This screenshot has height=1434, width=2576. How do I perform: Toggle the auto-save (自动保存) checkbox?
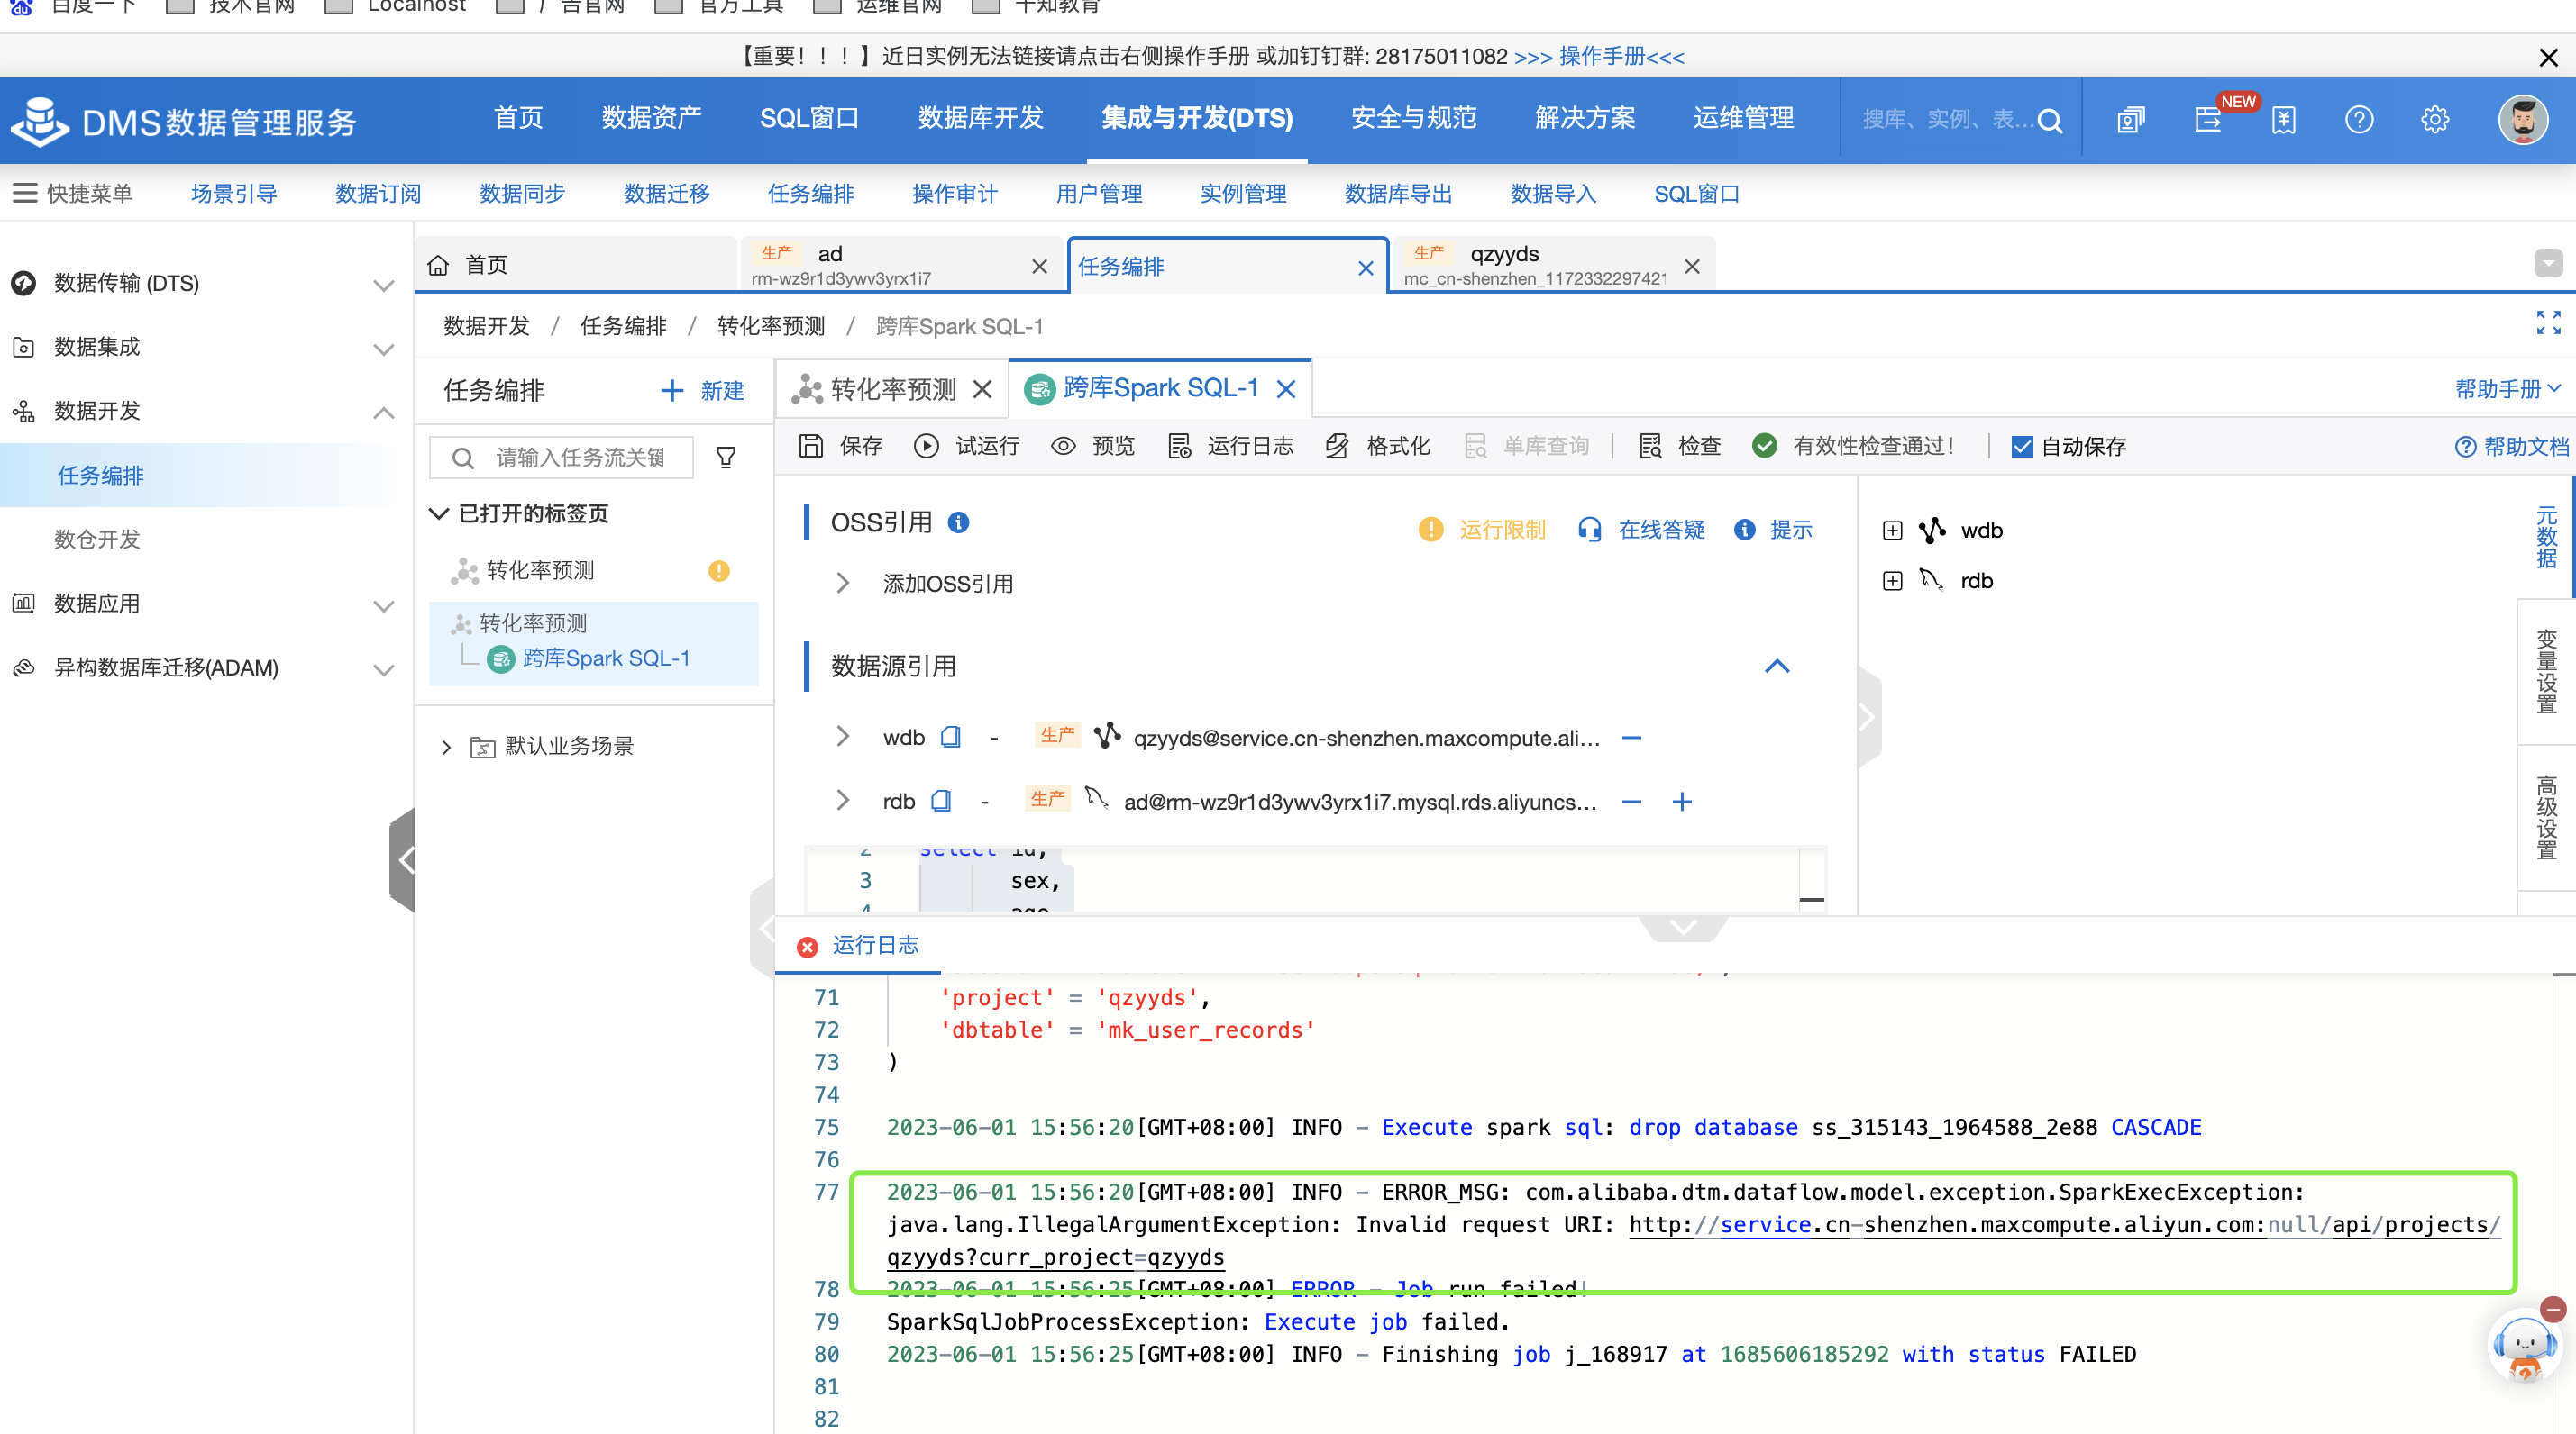(x=2021, y=447)
